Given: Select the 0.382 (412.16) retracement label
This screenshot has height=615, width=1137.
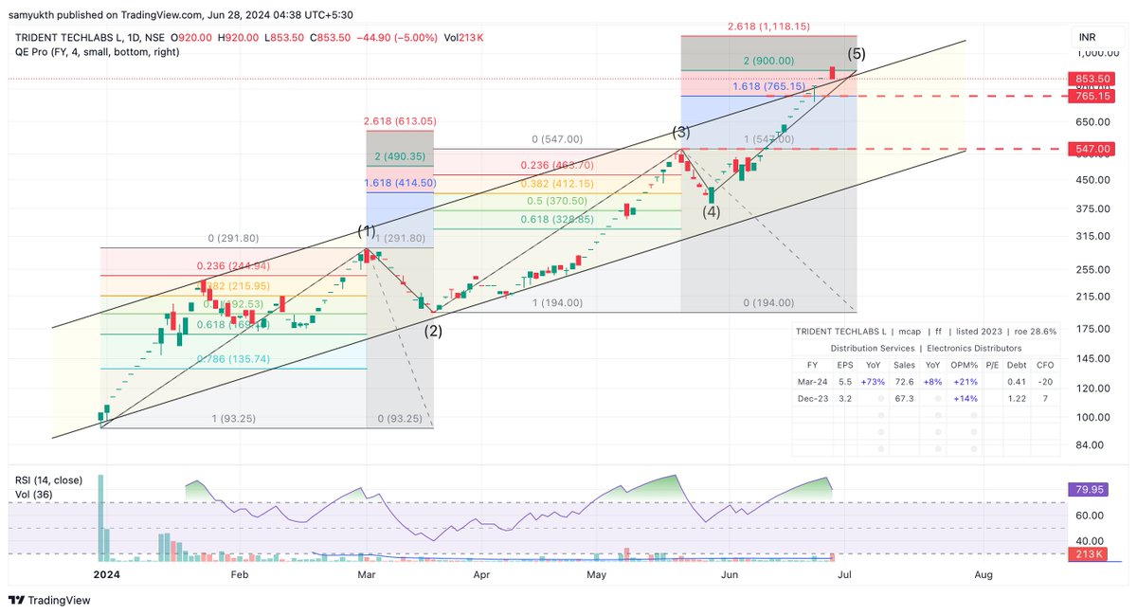Looking at the screenshot, I should [556, 182].
